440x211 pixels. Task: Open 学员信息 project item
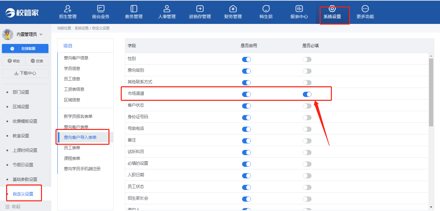[x=72, y=69]
